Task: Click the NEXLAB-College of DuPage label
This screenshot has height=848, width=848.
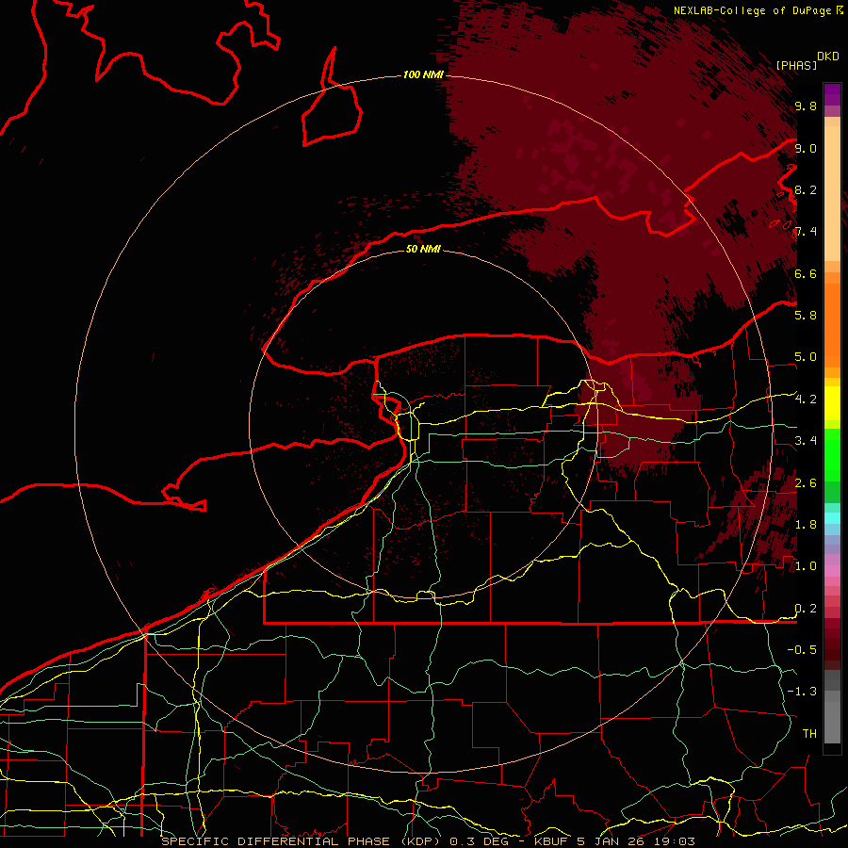Action: pos(752,10)
